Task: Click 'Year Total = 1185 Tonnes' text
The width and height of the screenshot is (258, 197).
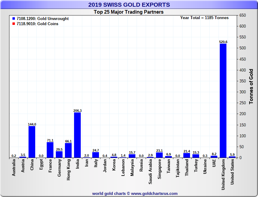Action: click(204, 18)
